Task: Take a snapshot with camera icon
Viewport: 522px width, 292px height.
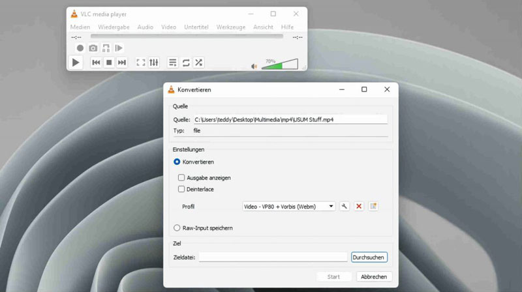Action: click(93, 48)
